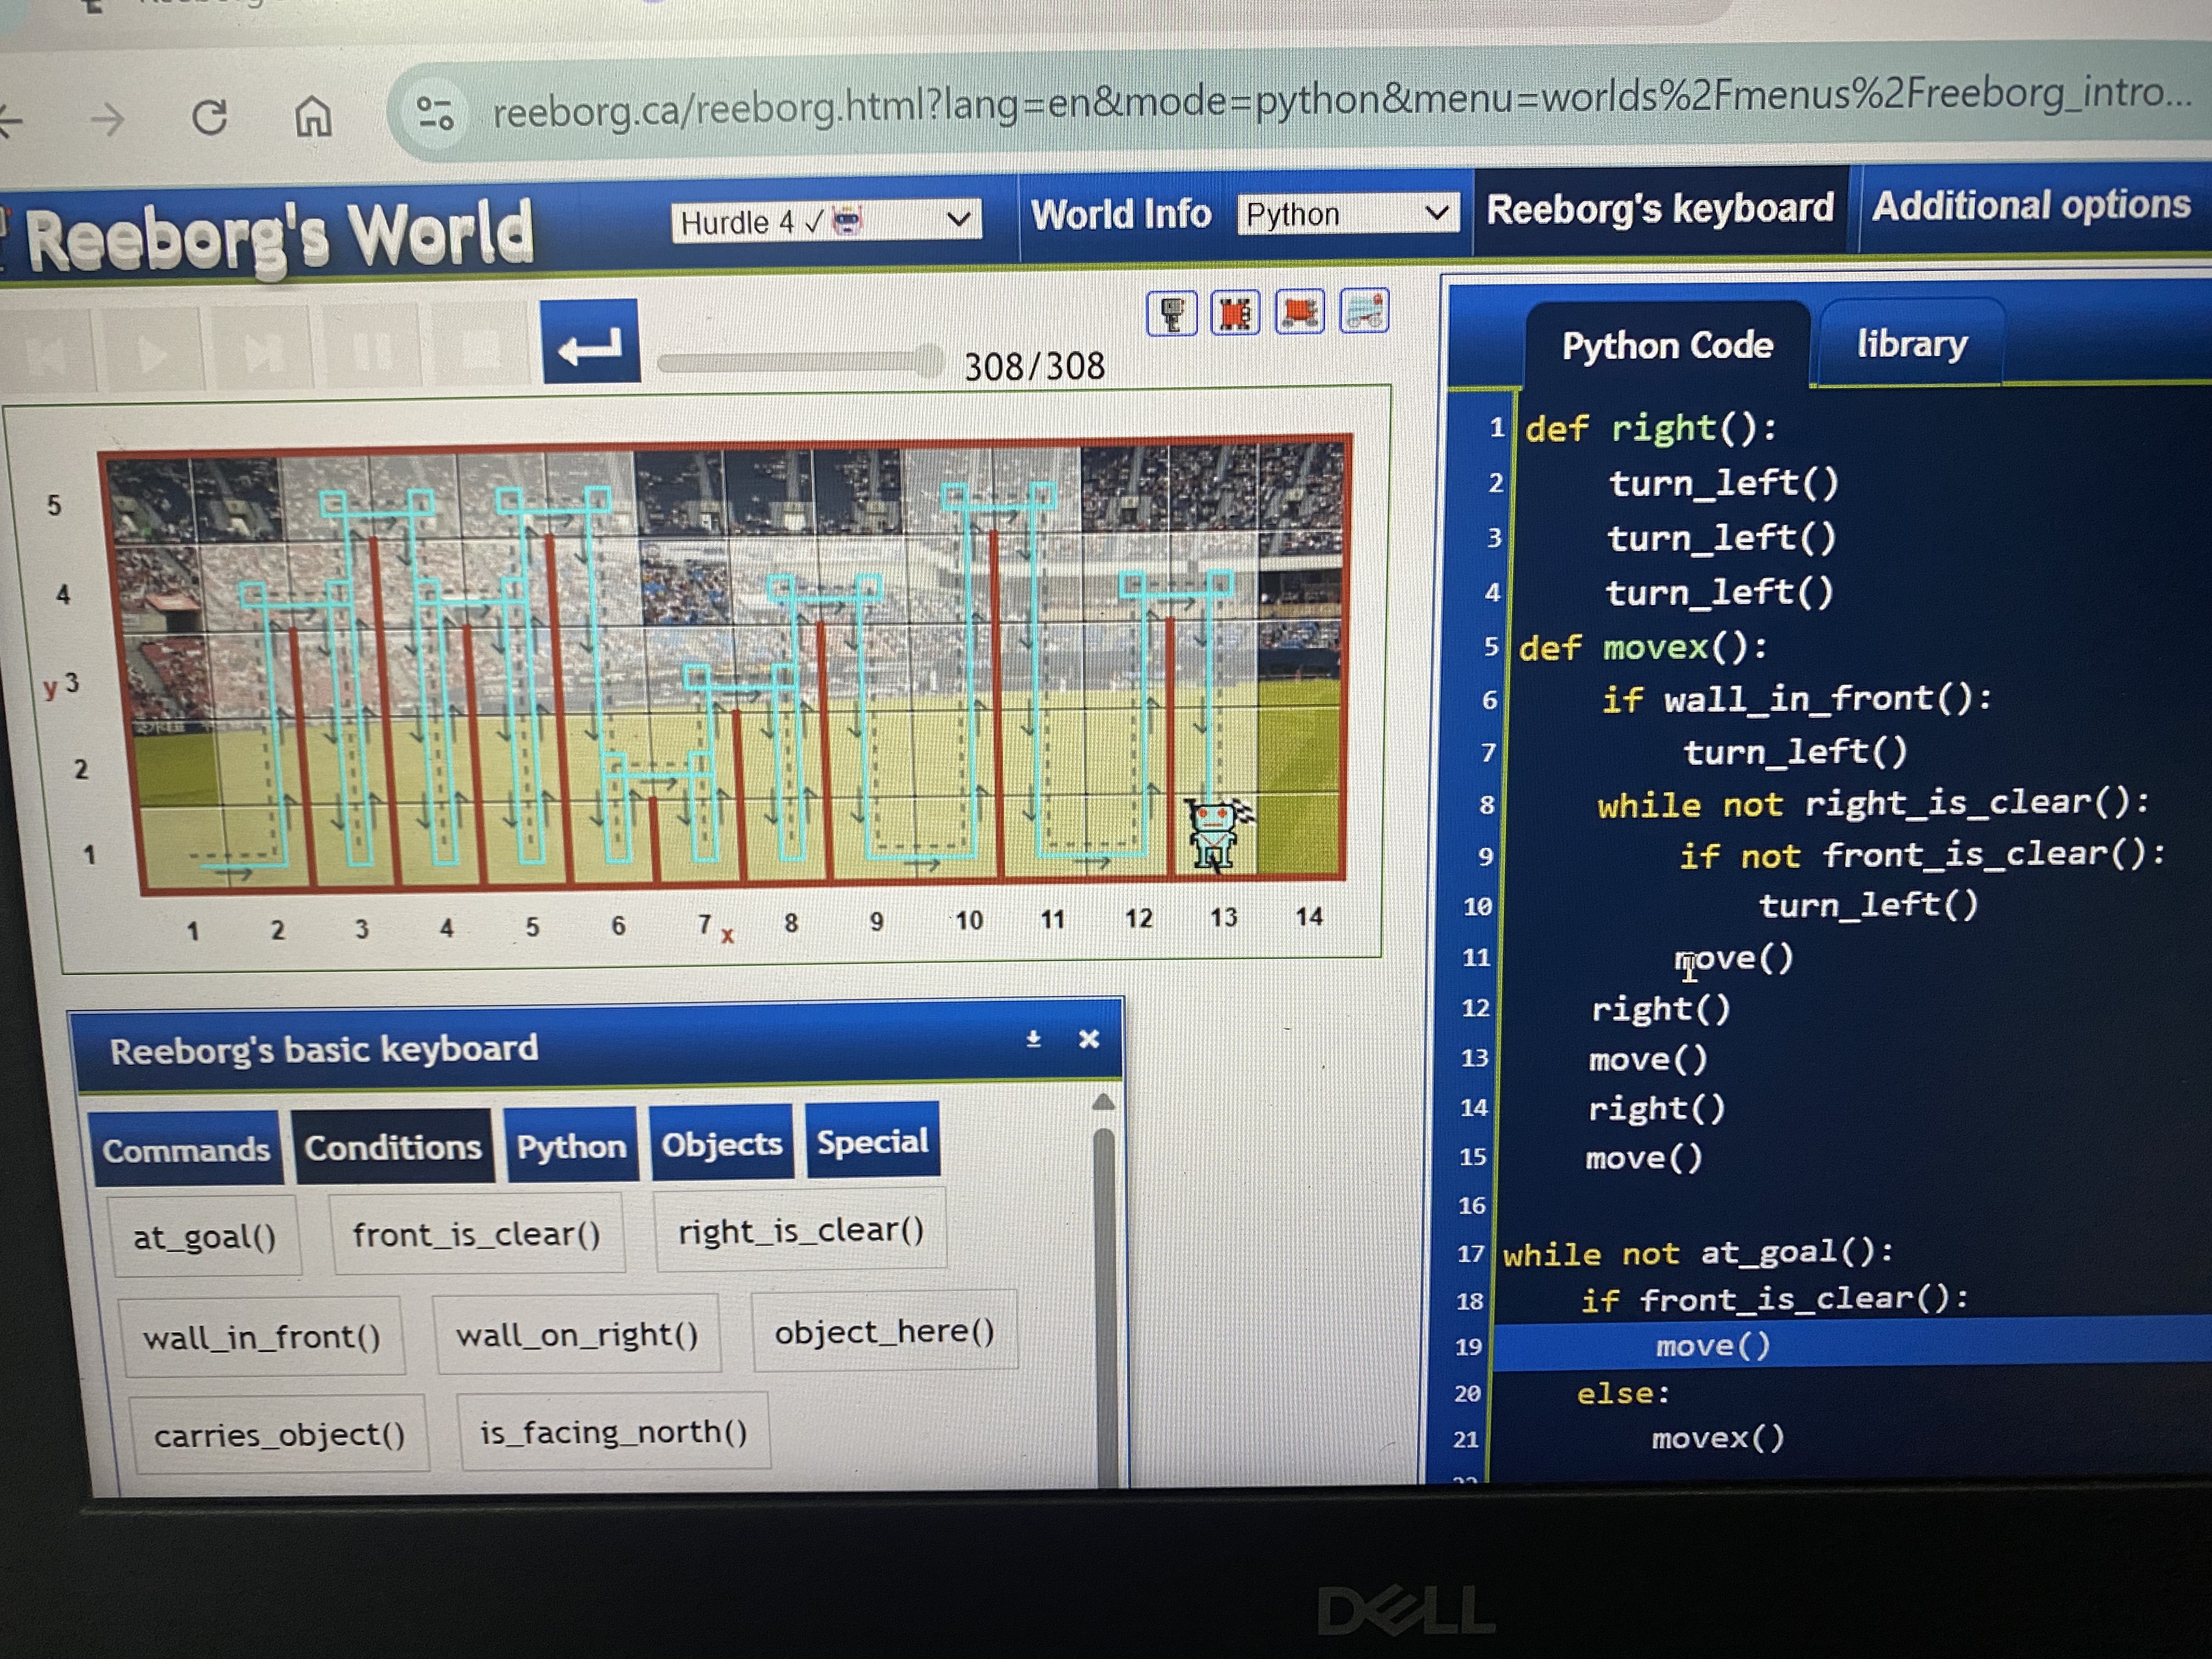Image resolution: width=2212 pixels, height=1659 pixels.
Task: Minimize the basic keyboard panel with arrow icon
Action: point(1034,1040)
